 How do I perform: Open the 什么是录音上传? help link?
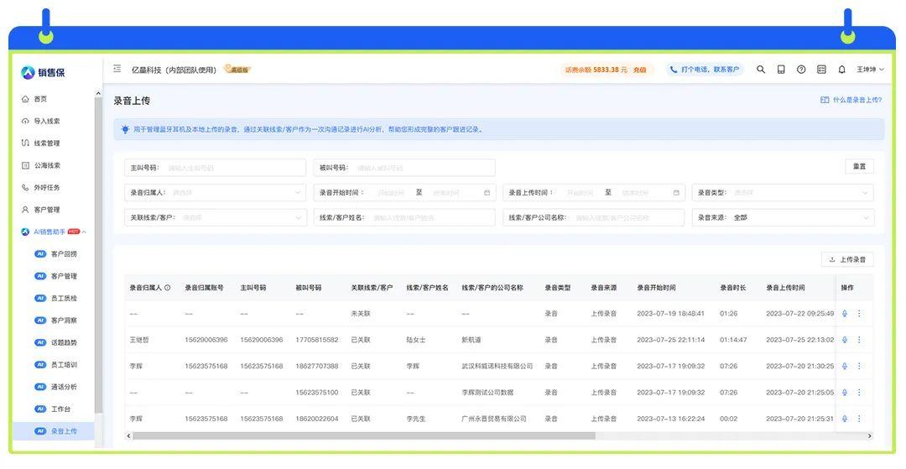tap(851, 100)
